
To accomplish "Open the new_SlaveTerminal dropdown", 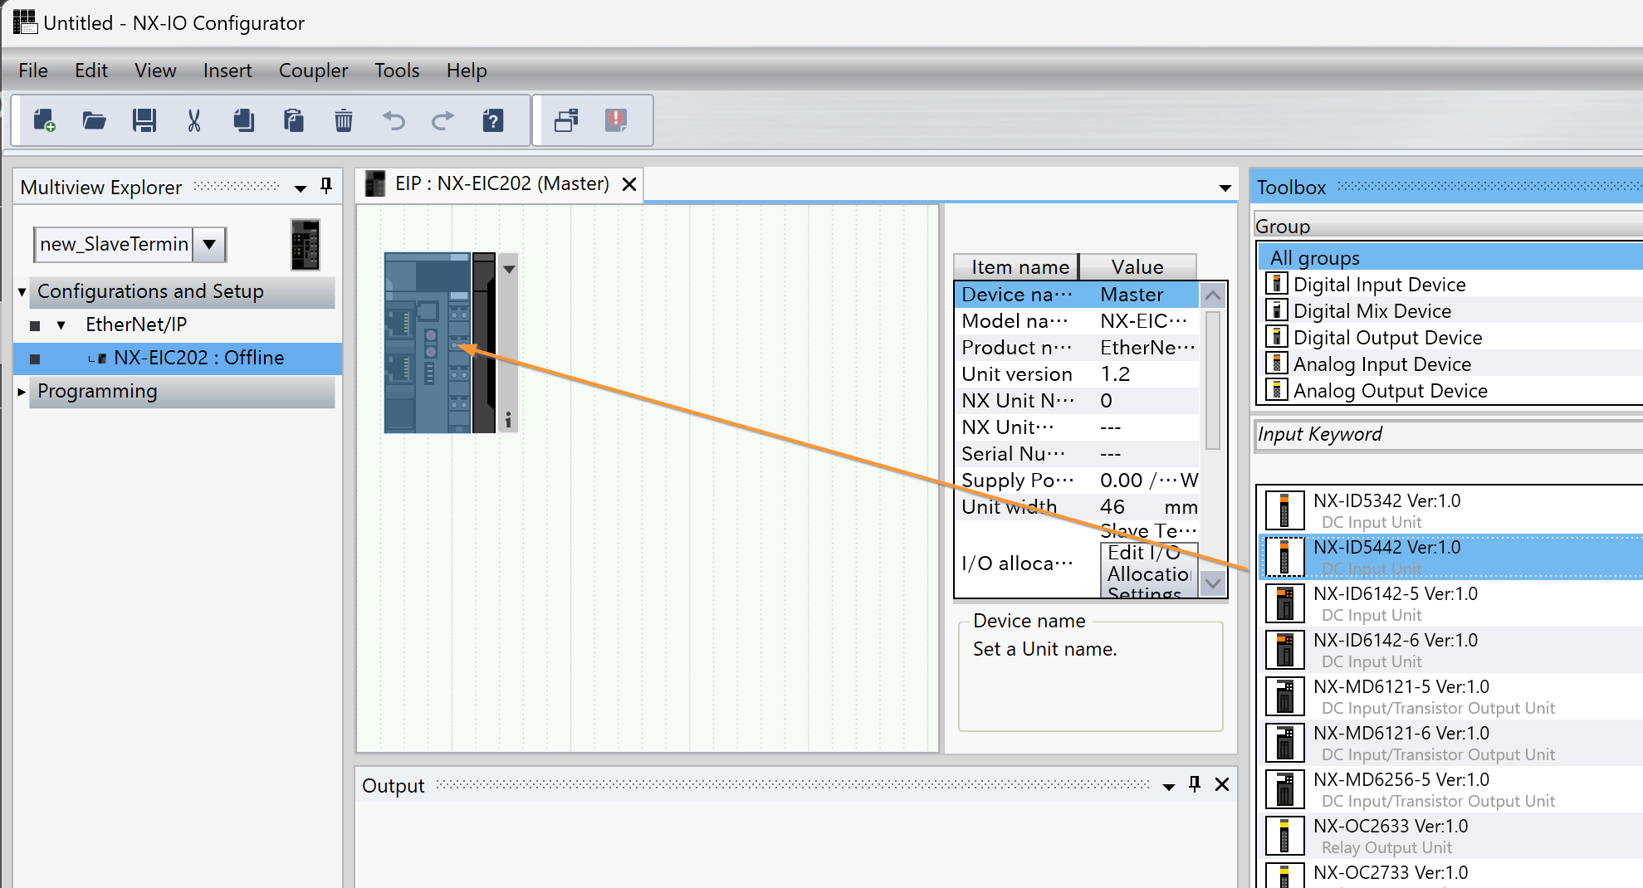I will coord(210,244).
